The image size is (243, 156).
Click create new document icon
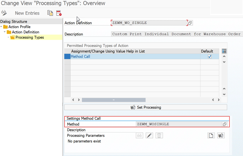coord(211,135)
